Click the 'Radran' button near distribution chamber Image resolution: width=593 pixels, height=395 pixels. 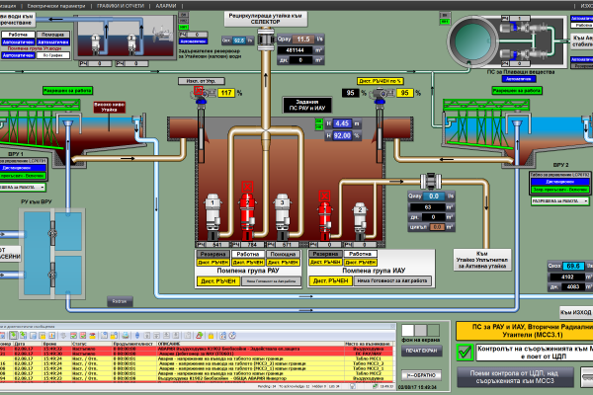click(x=120, y=301)
